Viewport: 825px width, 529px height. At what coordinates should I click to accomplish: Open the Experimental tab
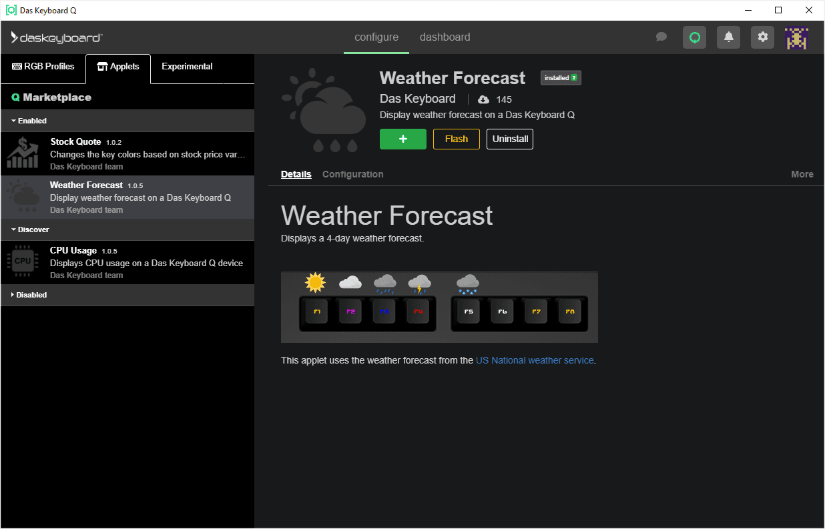point(187,67)
